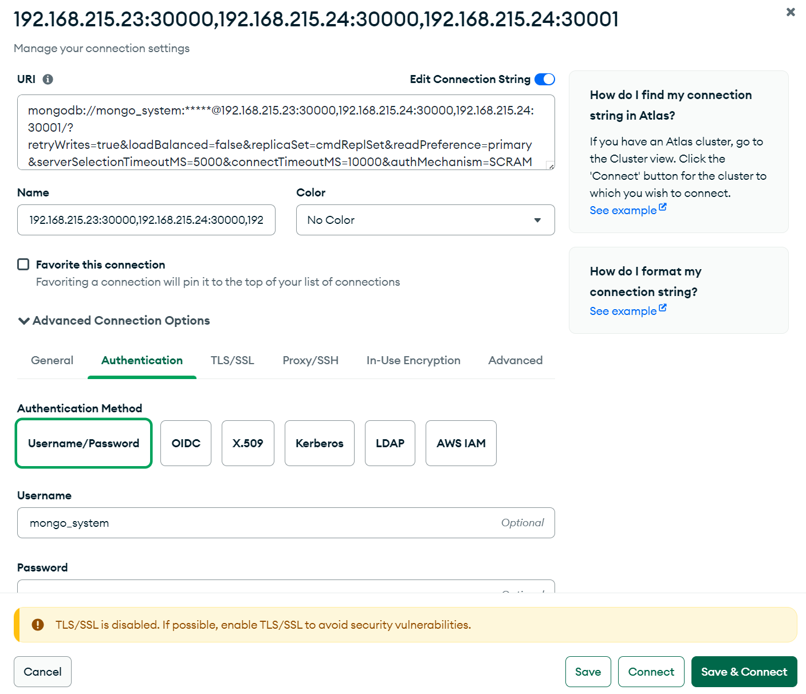Open the TLS/SSL tab
This screenshot has height=694, width=806.
coord(232,360)
